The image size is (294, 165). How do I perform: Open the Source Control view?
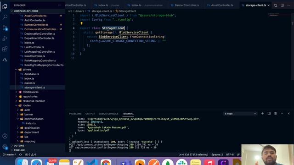tap(5, 28)
